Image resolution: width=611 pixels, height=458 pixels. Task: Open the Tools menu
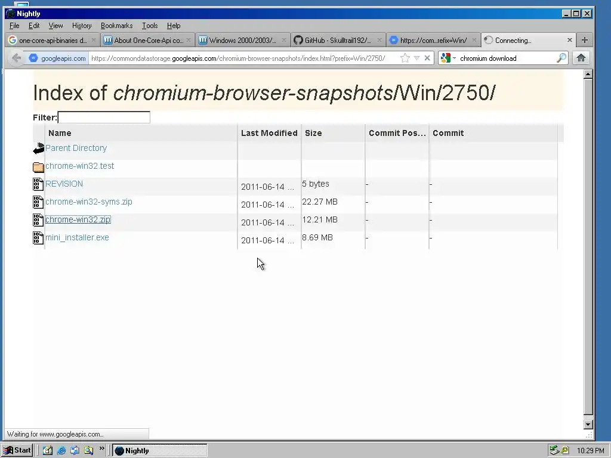(150, 26)
